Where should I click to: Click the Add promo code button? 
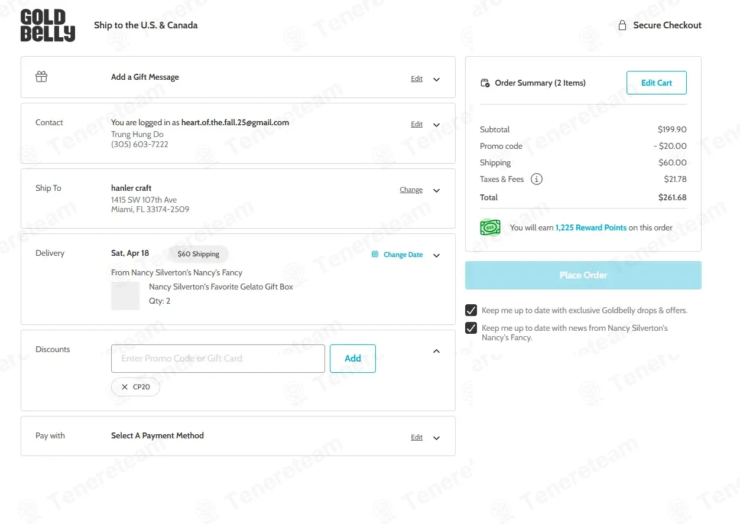point(353,359)
